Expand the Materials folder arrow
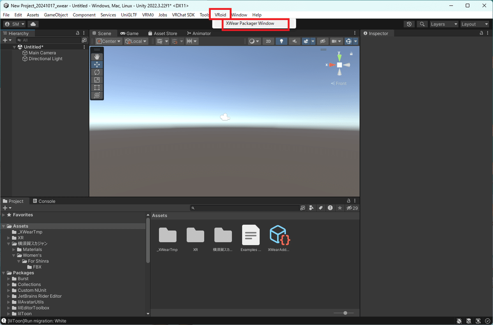The height and width of the screenshot is (325, 493). tap(14, 249)
